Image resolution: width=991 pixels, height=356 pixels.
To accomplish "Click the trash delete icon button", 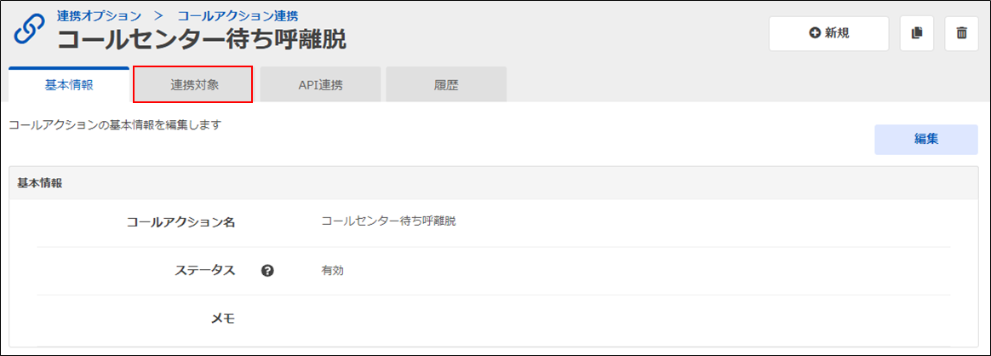I will tap(961, 33).
